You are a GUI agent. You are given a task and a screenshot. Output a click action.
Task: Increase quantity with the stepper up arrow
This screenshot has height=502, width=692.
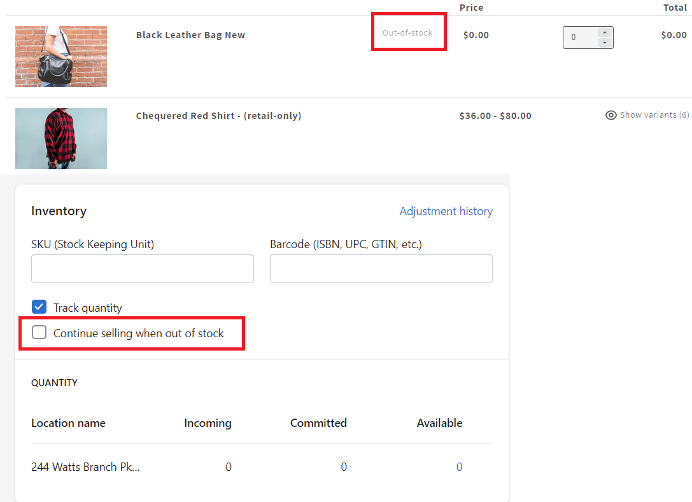coord(605,32)
